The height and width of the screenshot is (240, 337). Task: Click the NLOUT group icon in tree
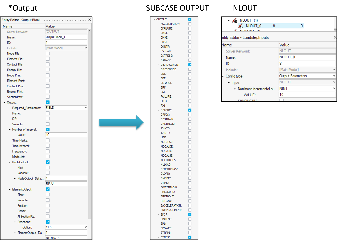(x=235, y=20)
